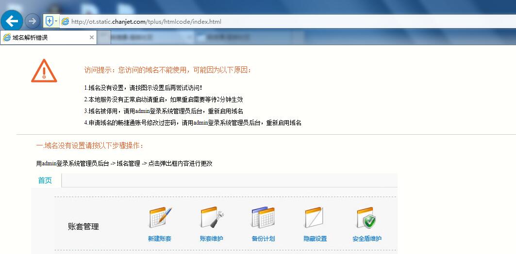Switch to the 首页 tab
This screenshot has height=254, width=516.
coord(45,180)
